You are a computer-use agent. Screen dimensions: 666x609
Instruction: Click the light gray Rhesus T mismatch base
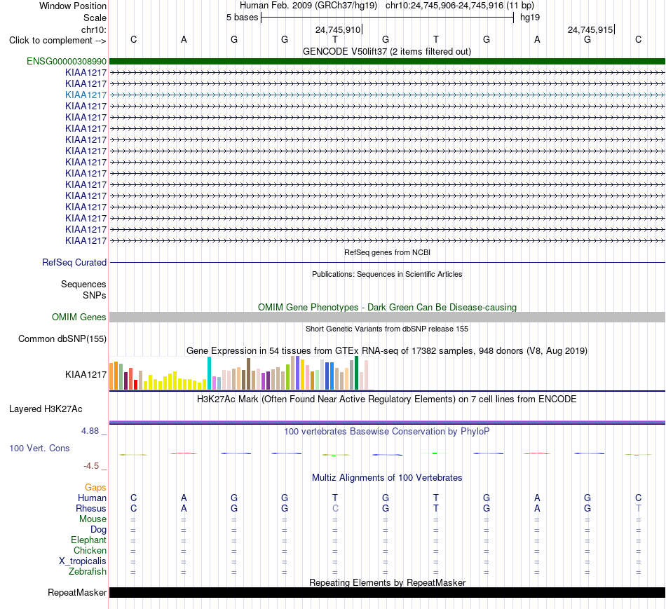pyautogui.click(x=639, y=508)
